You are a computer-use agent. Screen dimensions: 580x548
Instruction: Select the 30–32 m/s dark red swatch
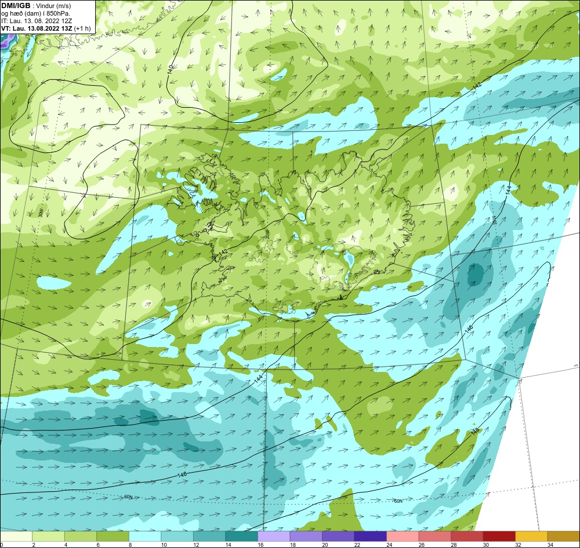pyautogui.click(x=499, y=536)
